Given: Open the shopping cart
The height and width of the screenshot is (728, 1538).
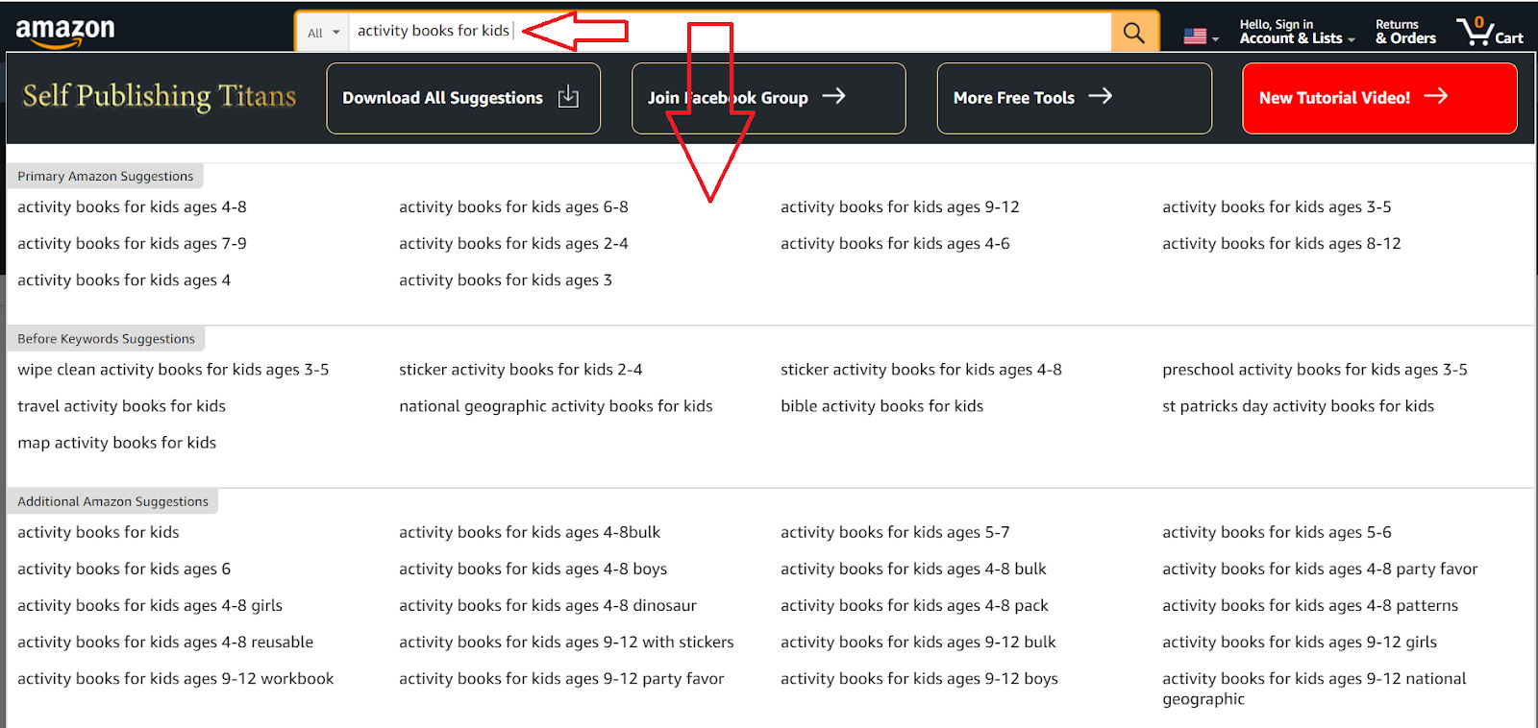Looking at the screenshot, I should (x=1490, y=32).
